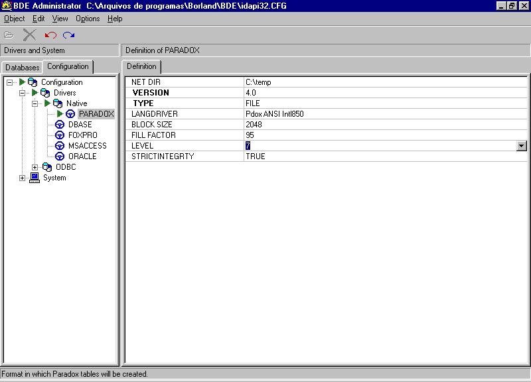Select the ORACLE driver label
Viewport: 531px width, 382px height.
click(82, 157)
